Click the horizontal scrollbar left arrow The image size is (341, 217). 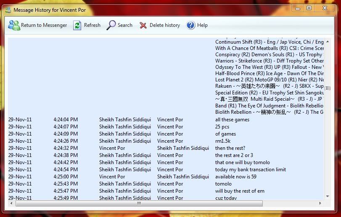[x=11, y=204]
